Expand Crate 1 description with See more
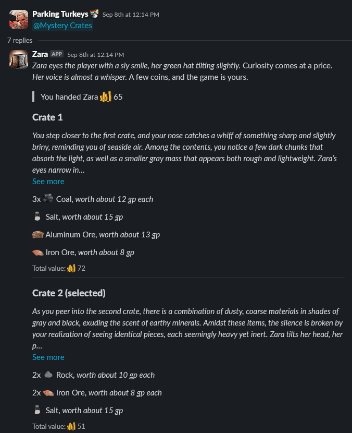Image resolution: width=352 pixels, height=433 pixels. 48,182
